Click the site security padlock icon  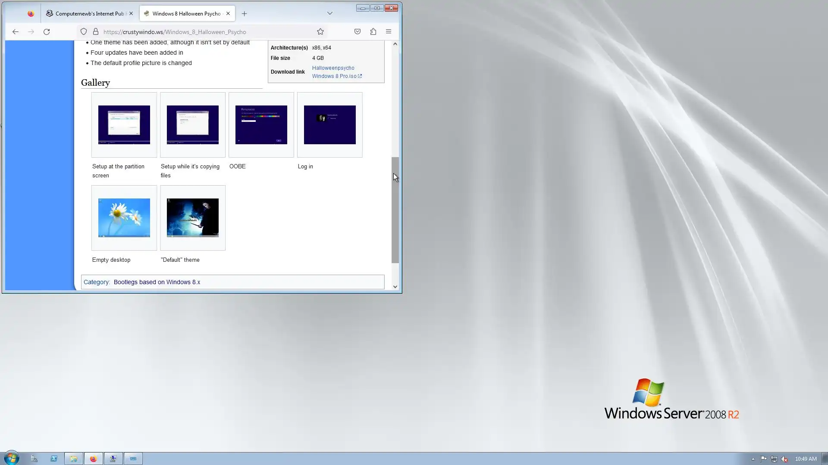click(x=96, y=31)
